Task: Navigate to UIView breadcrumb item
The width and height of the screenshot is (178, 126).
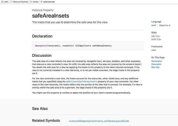Action: pyautogui.click(x=36, y=2)
